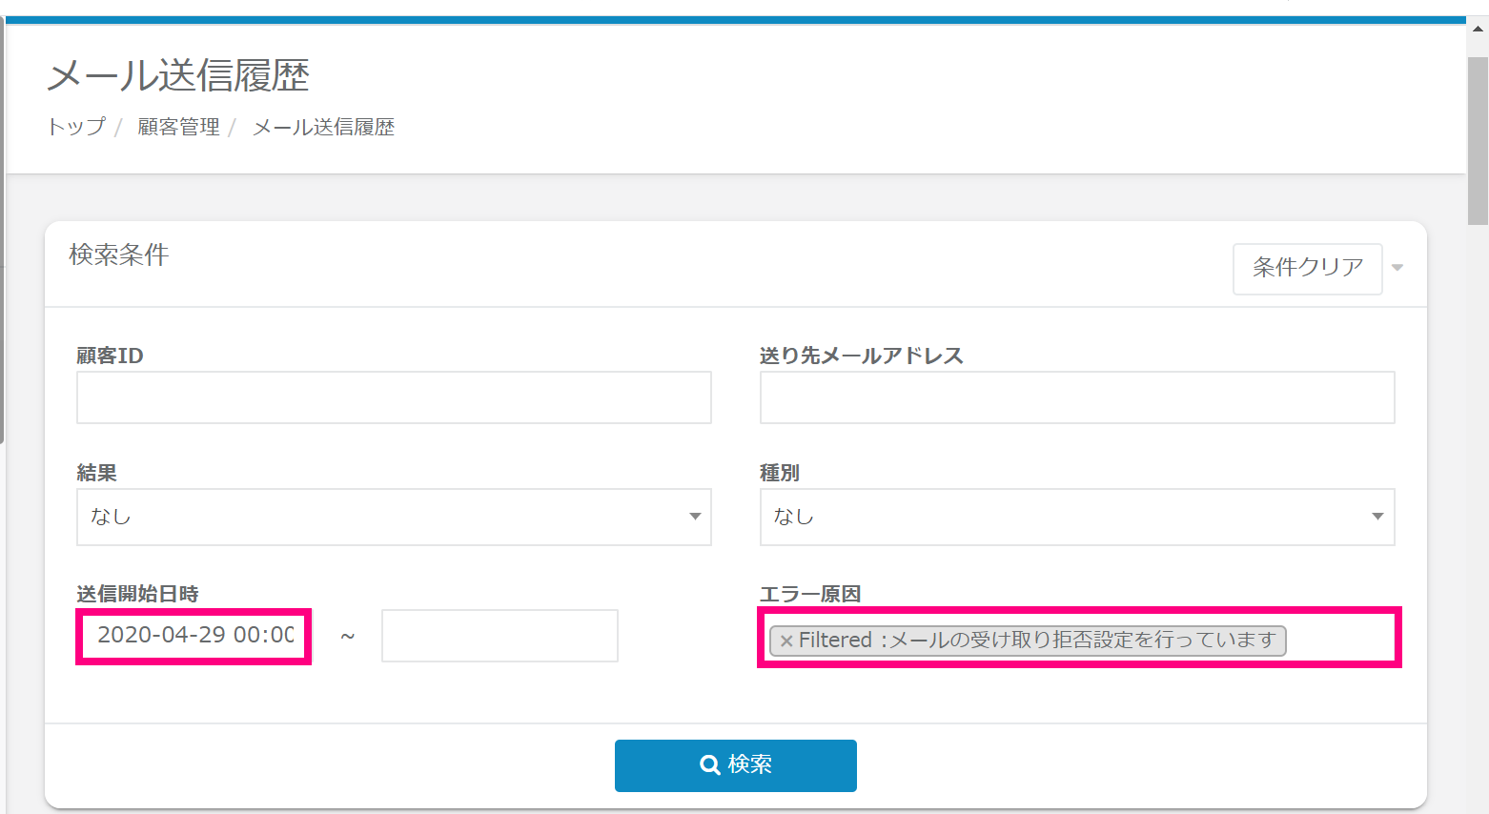Click the magnifier icon on search button
This screenshot has width=1489, height=814.
coord(709,764)
